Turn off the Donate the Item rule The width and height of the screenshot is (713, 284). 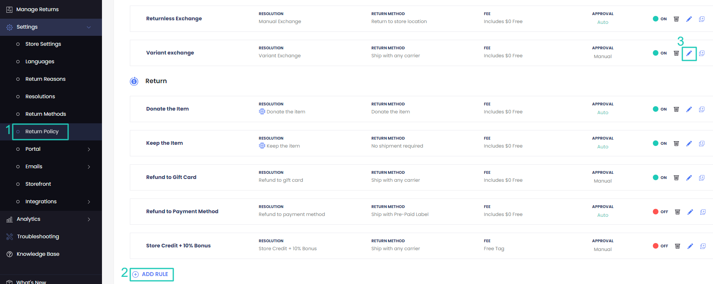tap(659, 109)
